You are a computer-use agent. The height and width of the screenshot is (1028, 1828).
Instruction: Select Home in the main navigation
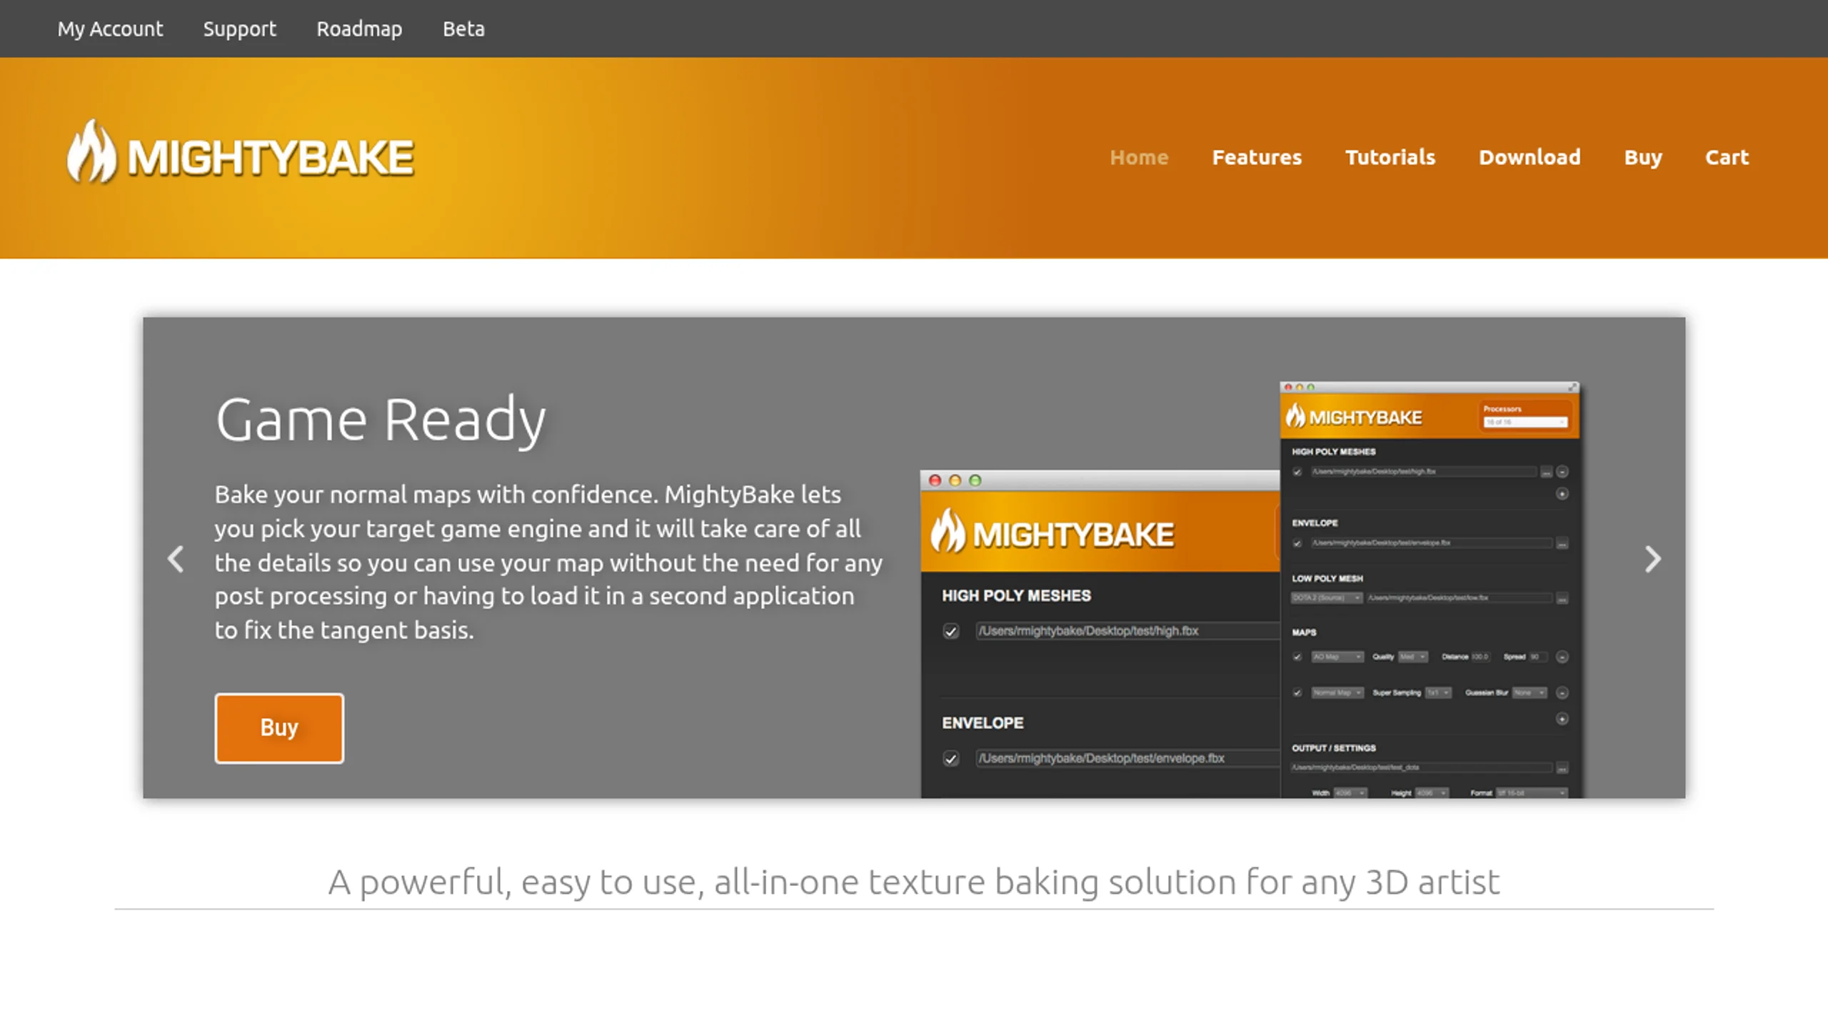pos(1139,157)
